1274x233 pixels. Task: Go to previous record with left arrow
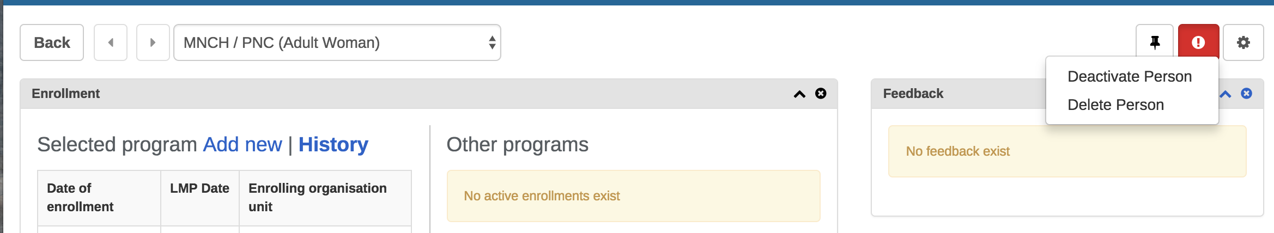(x=111, y=42)
